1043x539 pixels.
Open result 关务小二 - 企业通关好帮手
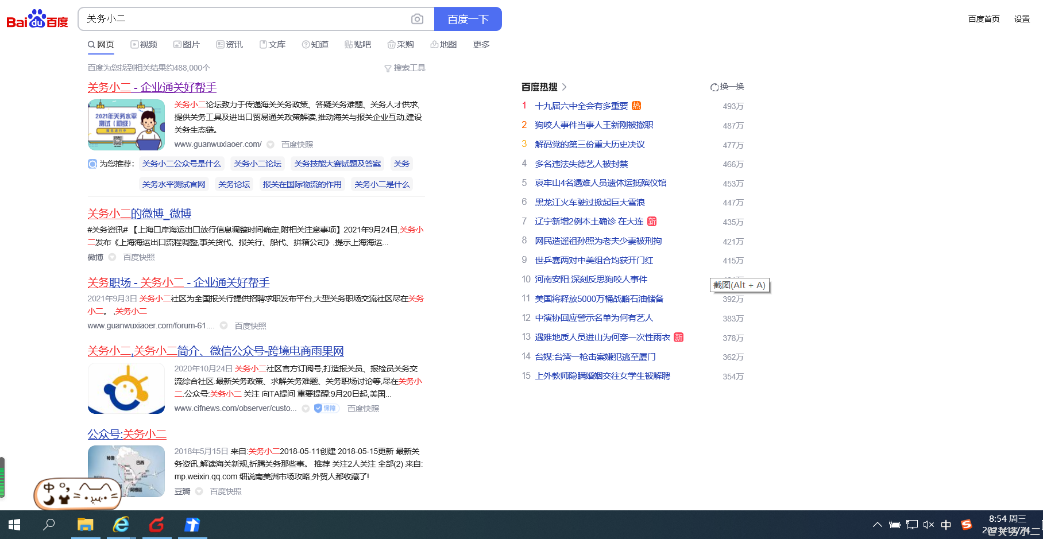[x=152, y=87]
